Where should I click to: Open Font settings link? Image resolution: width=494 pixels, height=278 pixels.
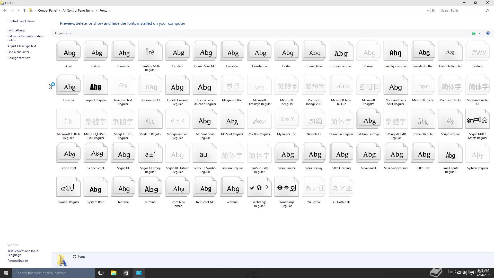pyautogui.click(x=16, y=30)
